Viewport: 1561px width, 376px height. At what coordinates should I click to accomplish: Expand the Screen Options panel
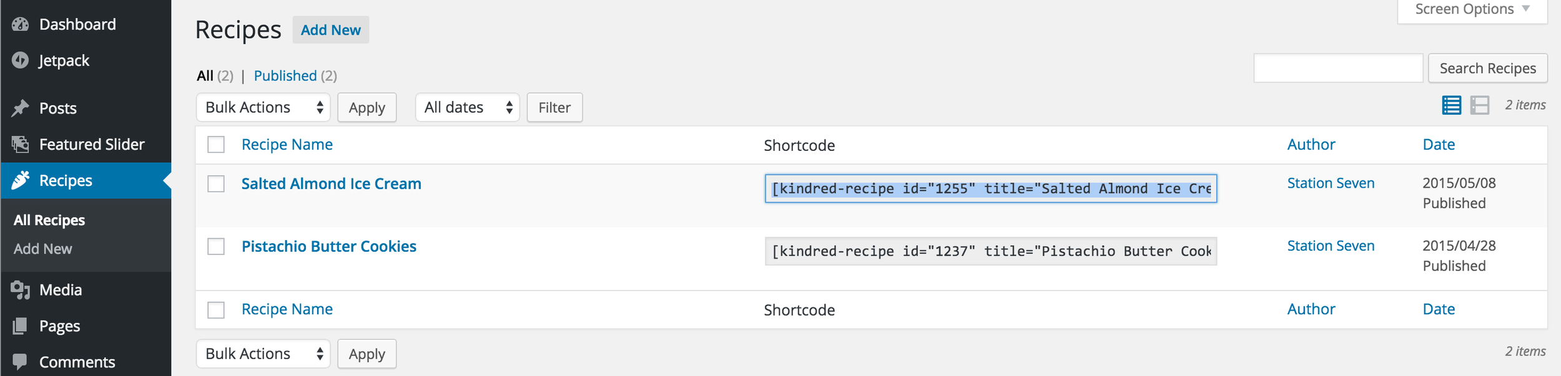tap(1472, 9)
